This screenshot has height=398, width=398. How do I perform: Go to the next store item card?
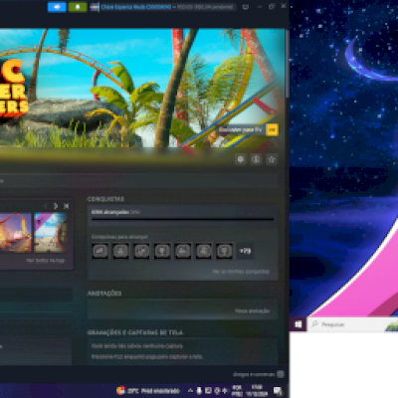[56, 206]
